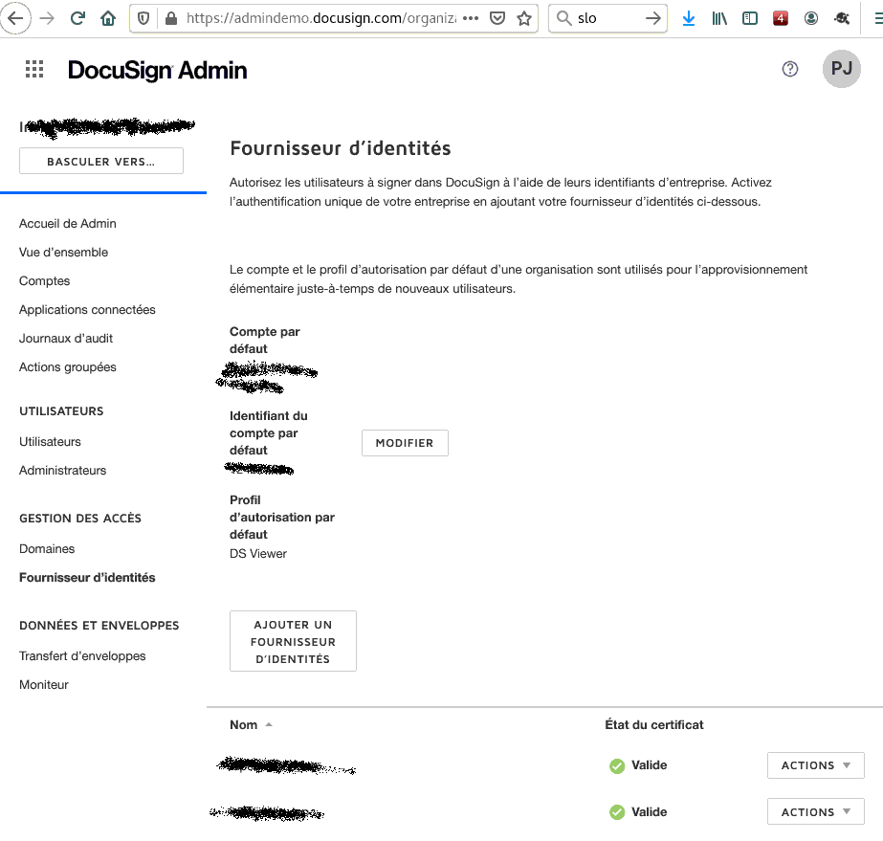Screen dimensions: 883x841
Task: Expand ACTIONS dropdown for first identity provider
Action: pos(815,765)
